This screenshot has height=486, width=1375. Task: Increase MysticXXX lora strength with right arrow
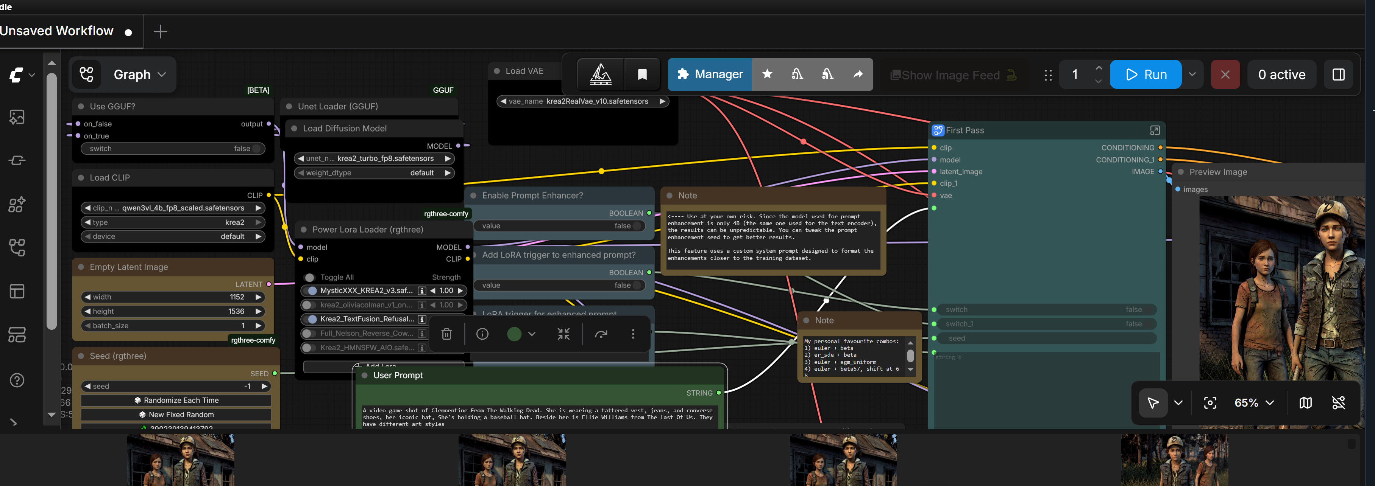[460, 291]
